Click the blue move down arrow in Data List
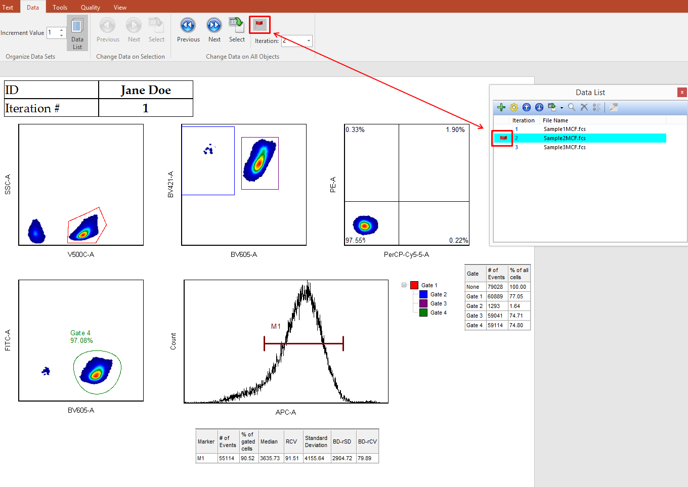 point(539,107)
